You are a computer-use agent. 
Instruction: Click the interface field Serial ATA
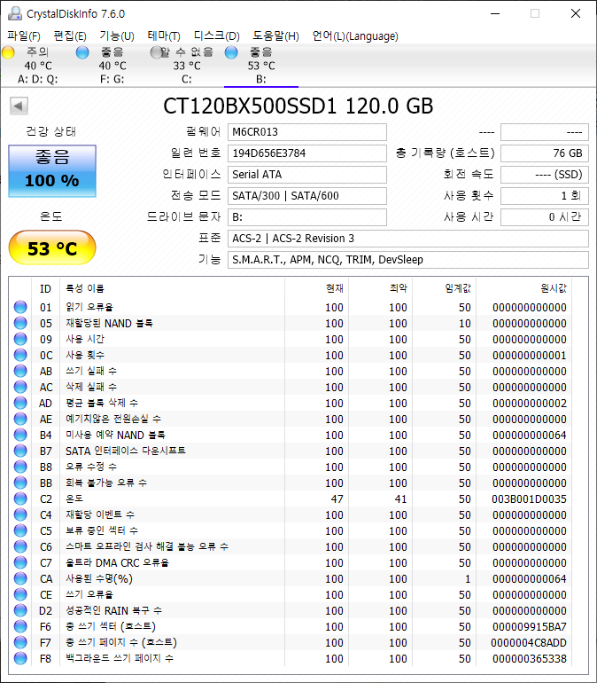[x=307, y=175]
